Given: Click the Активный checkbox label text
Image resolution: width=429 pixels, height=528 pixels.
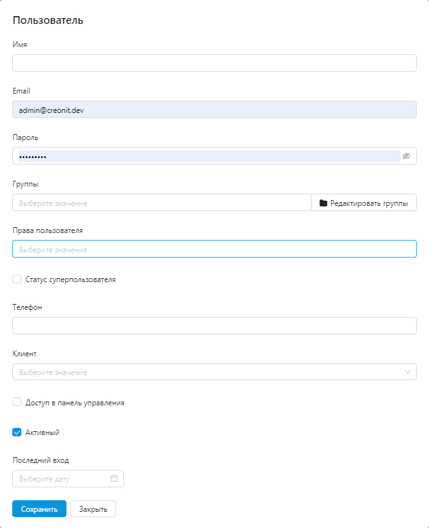Looking at the screenshot, I should click(x=43, y=432).
